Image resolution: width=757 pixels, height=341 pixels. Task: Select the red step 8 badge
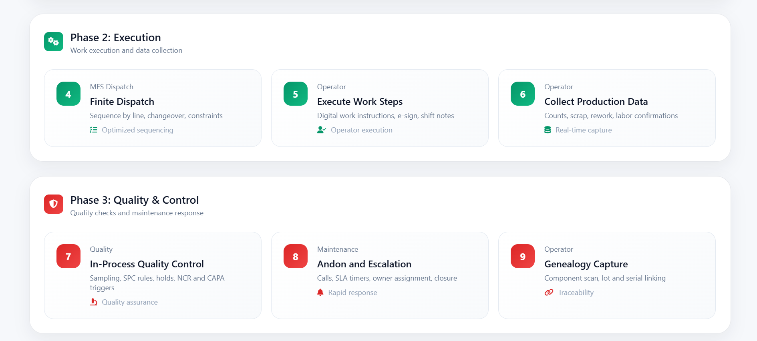[296, 257]
